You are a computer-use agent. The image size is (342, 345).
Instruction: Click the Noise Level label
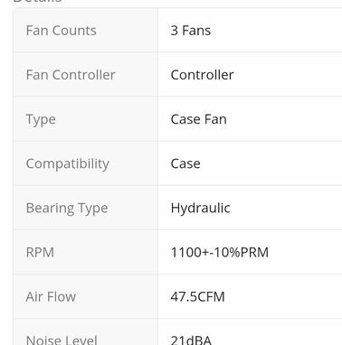point(62,340)
